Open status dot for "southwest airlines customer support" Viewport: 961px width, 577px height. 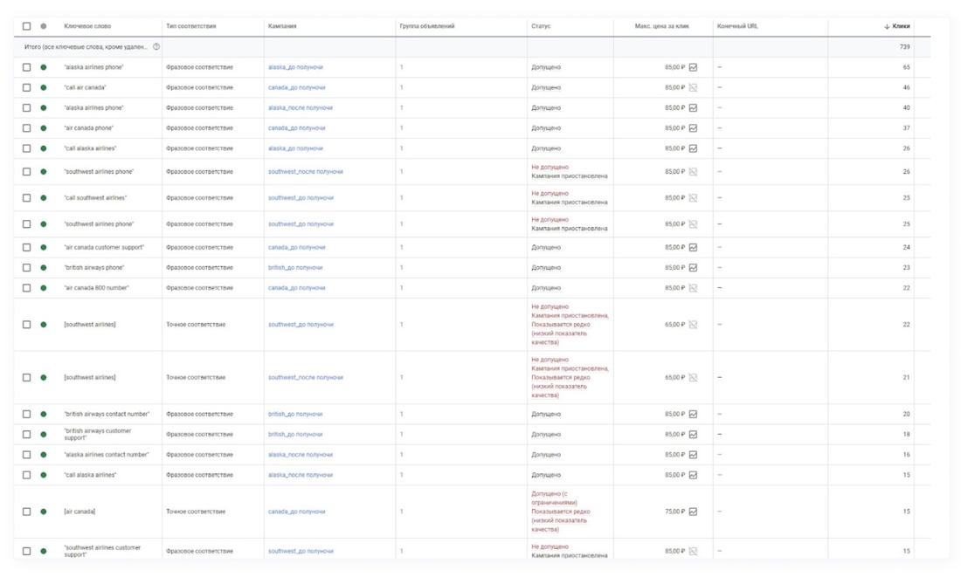(44, 552)
